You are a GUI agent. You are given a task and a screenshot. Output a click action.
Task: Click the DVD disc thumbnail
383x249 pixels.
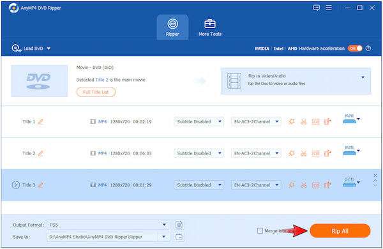click(40, 81)
